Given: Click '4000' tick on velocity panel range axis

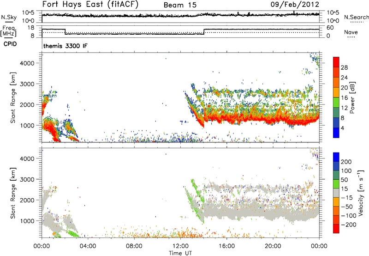Looking at the screenshot, I should point(27,158).
